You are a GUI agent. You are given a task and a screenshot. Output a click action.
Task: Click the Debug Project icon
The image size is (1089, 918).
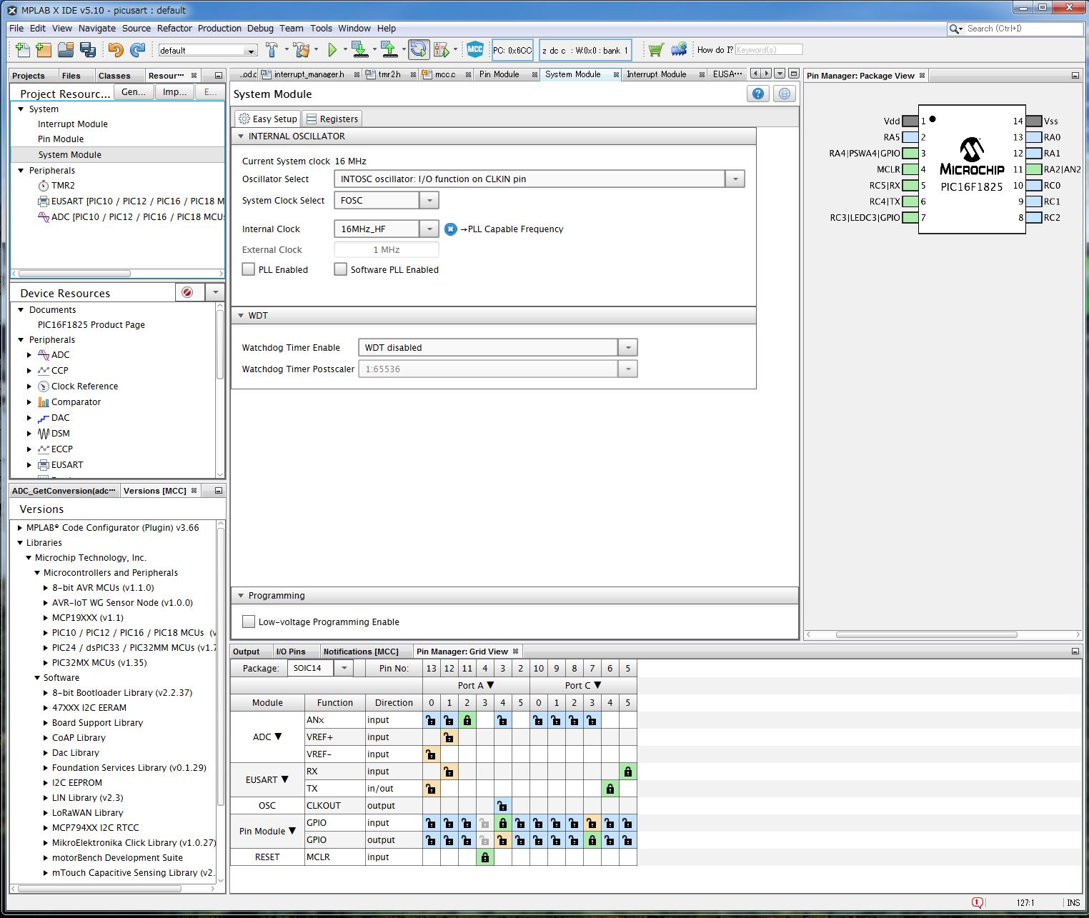[442, 50]
